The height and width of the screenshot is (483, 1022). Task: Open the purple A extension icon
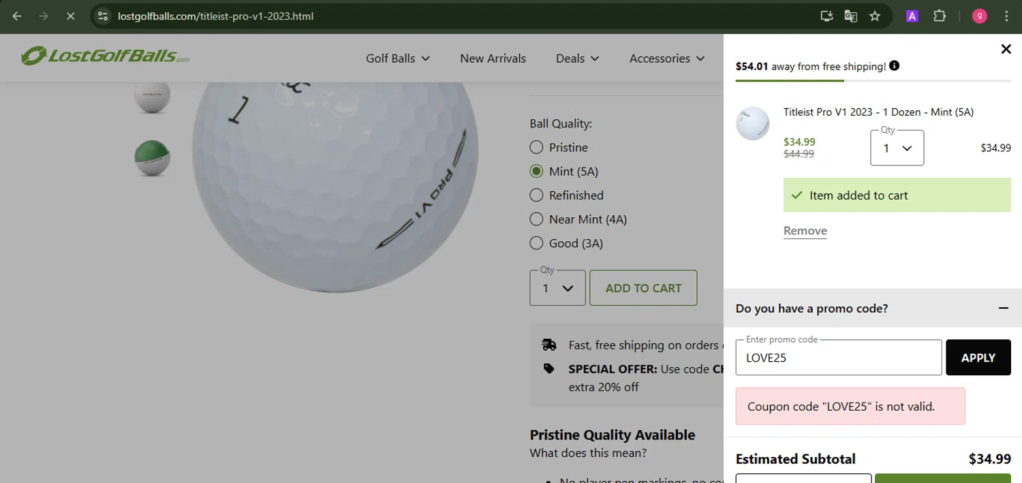tap(912, 16)
